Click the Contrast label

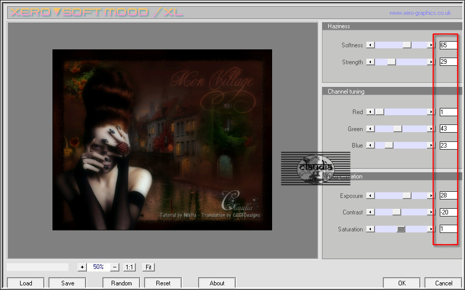[352, 212]
